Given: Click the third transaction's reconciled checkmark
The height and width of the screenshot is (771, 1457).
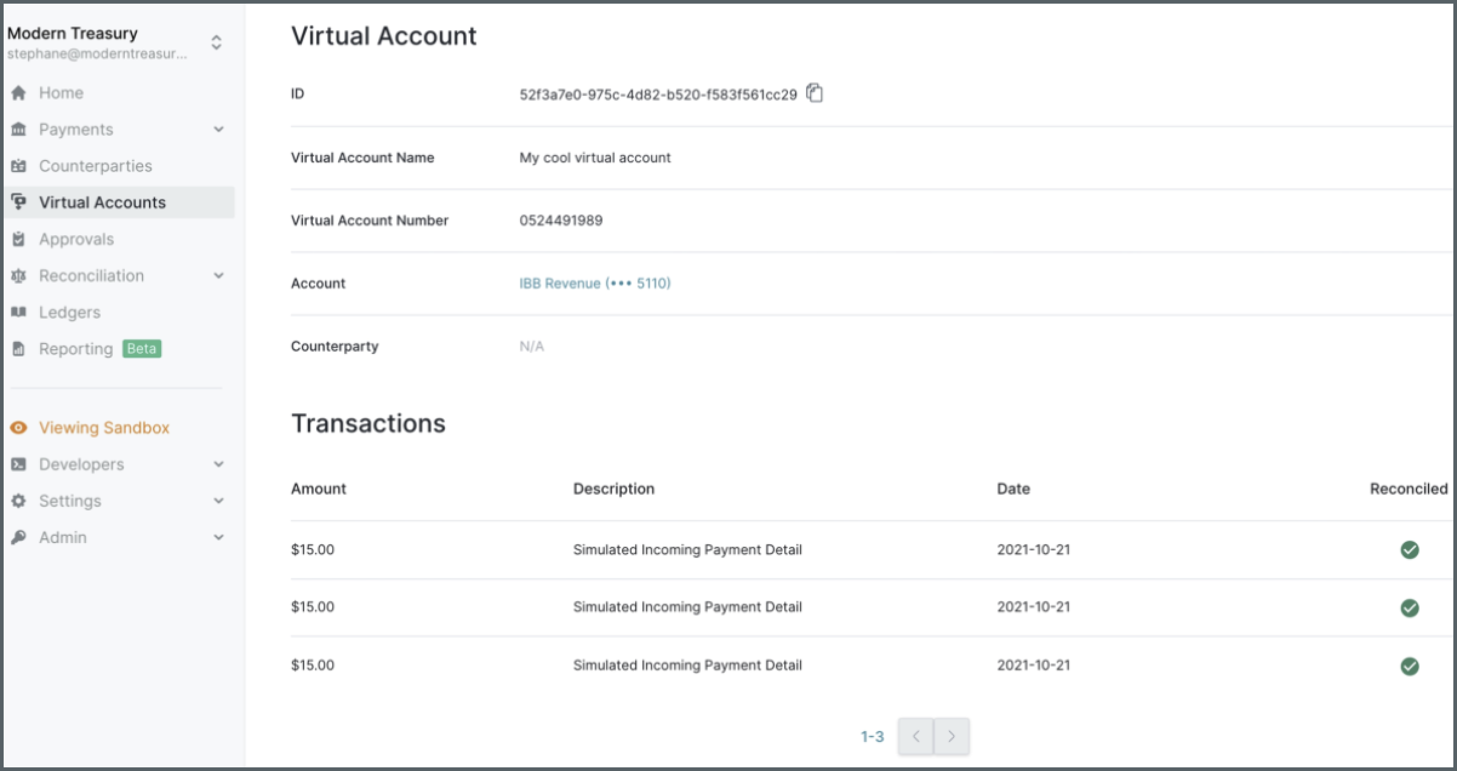Looking at the screenshot, I should [x=1409, y=666].
